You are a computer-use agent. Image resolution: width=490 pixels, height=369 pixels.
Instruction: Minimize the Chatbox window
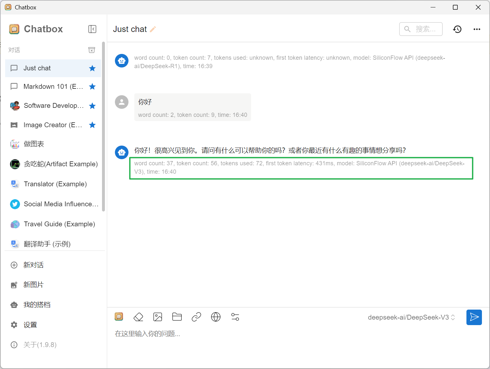coord(433,7)
